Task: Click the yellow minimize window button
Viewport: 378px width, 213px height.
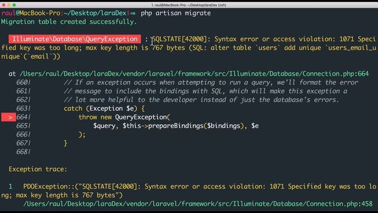Action: pos(9,5)
